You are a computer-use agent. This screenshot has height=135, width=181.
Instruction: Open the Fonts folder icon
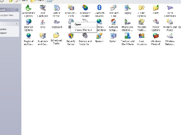[x=156, y=8]
